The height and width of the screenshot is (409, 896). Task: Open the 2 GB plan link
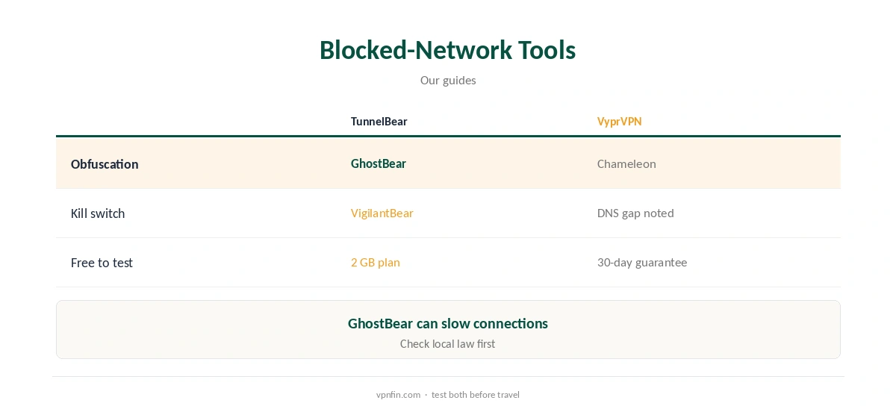point(376,263)
